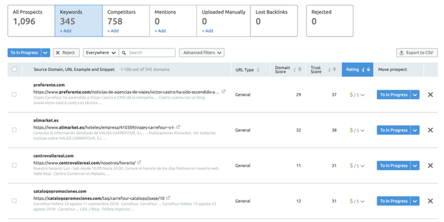This screenshot has width=444, height=222.
Task: Open the 5/5 rating dropdown for preferente.com
Action: pos(357,95)
